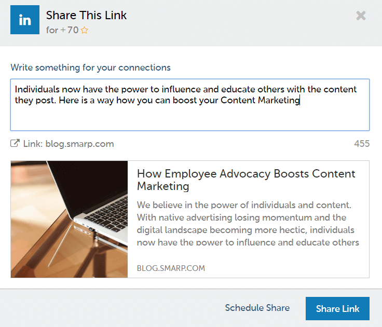
Task: Click the word 'for' under the title
Action: [52, 30]
